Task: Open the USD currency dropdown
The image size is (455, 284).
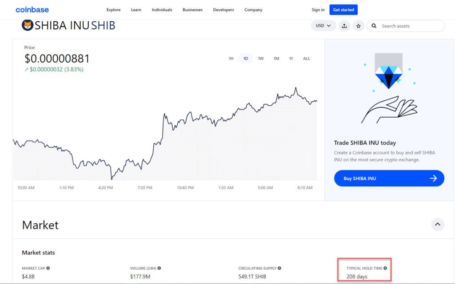Action: 323,25
